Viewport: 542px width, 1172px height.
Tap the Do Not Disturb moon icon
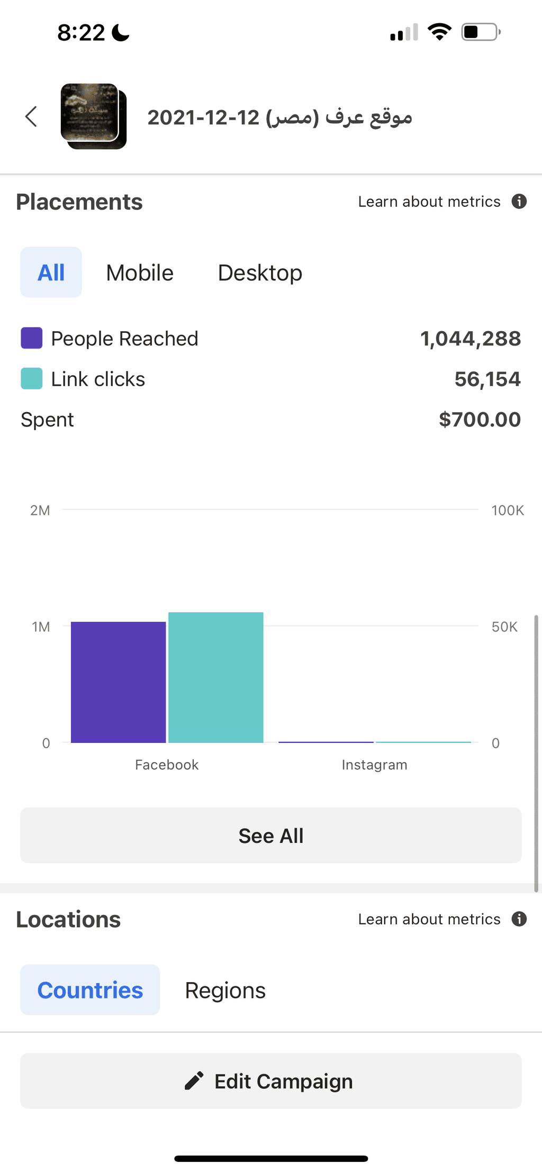click(x=121, y=33)
